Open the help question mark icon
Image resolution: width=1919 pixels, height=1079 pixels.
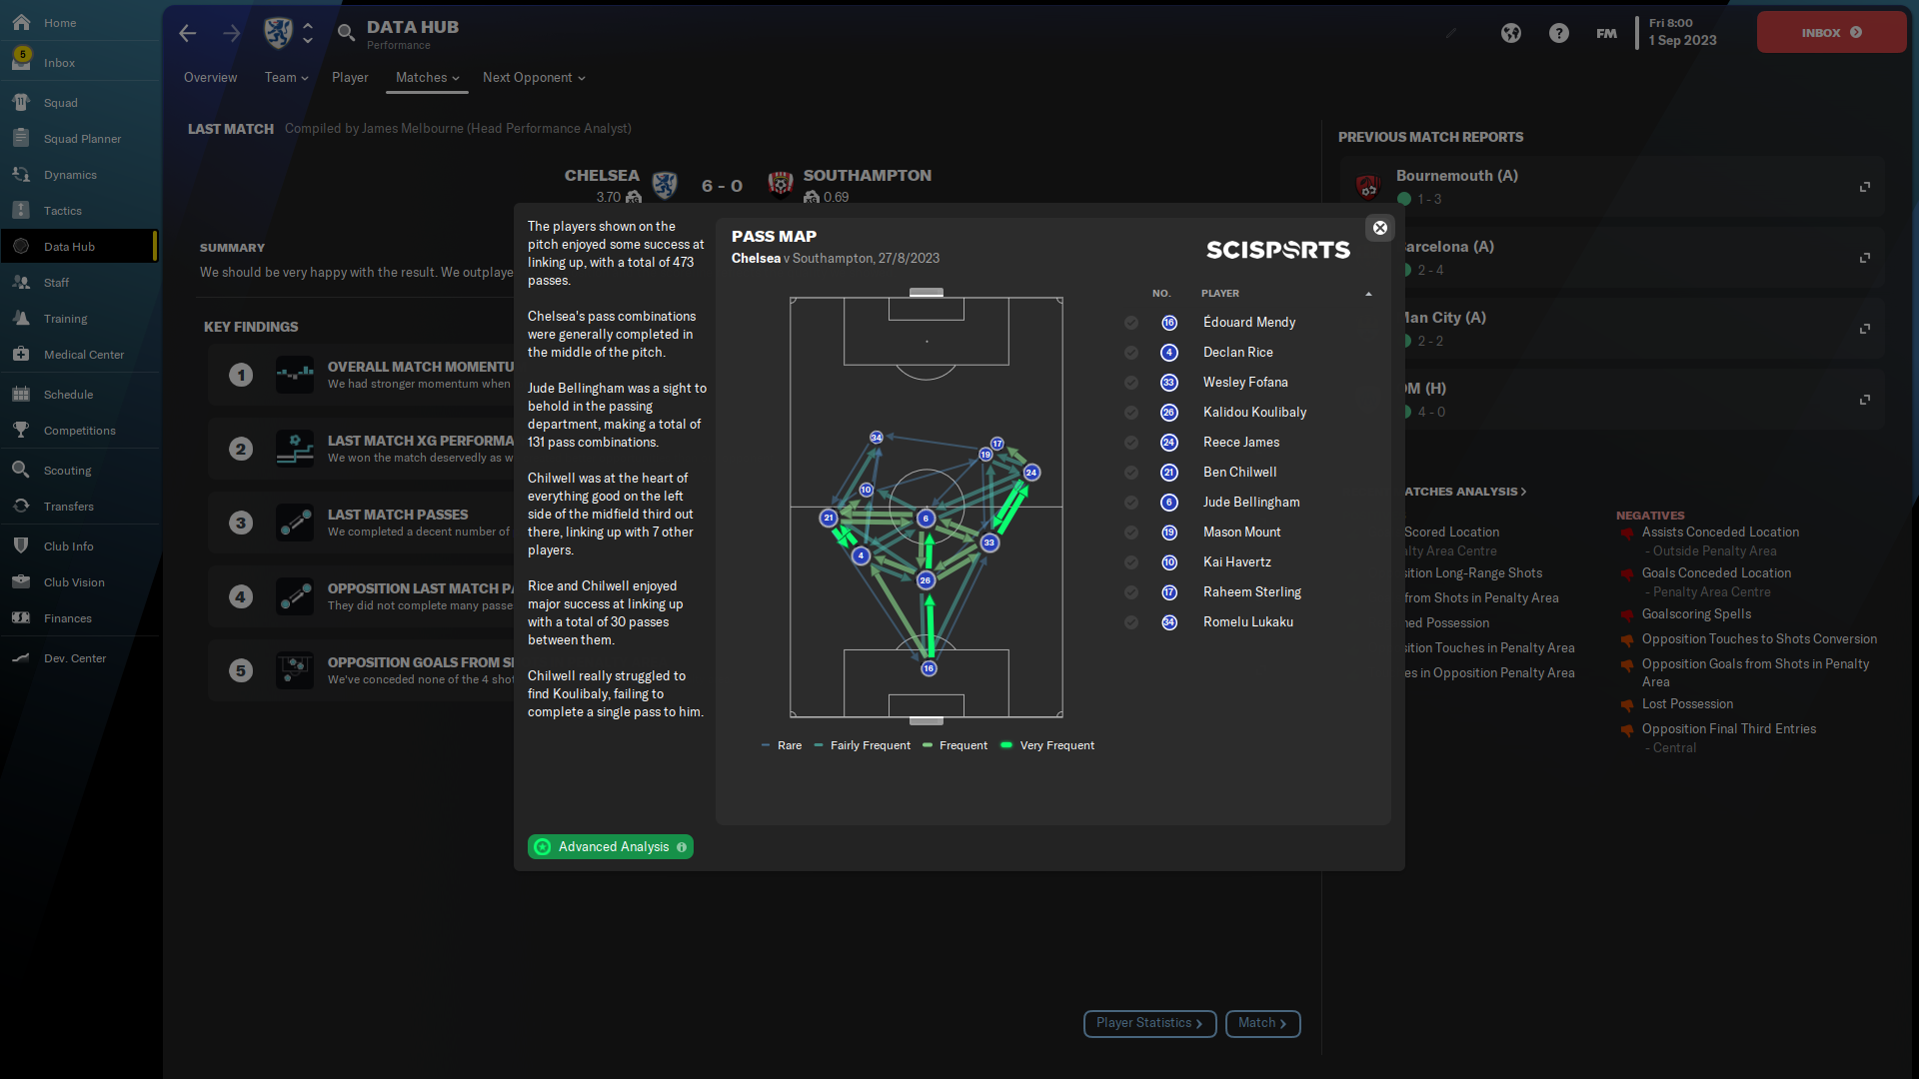(1558, 33)
